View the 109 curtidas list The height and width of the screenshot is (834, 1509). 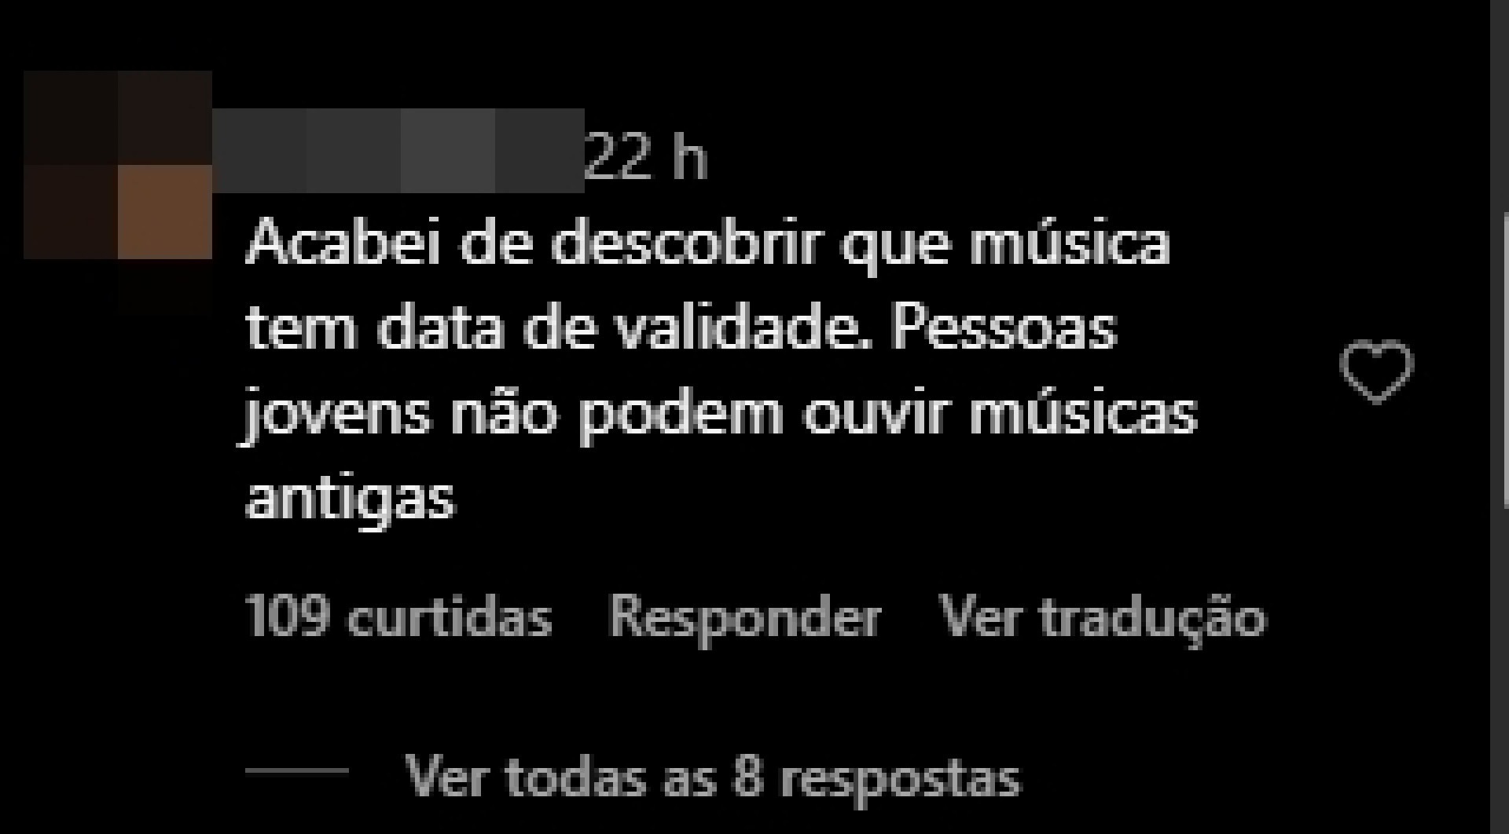[x=399, y=617]
